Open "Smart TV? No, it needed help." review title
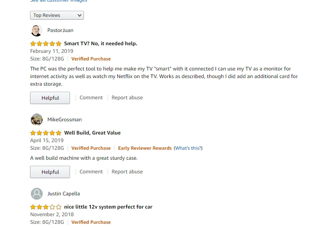The image size is (318, 229). click(100, 44)
